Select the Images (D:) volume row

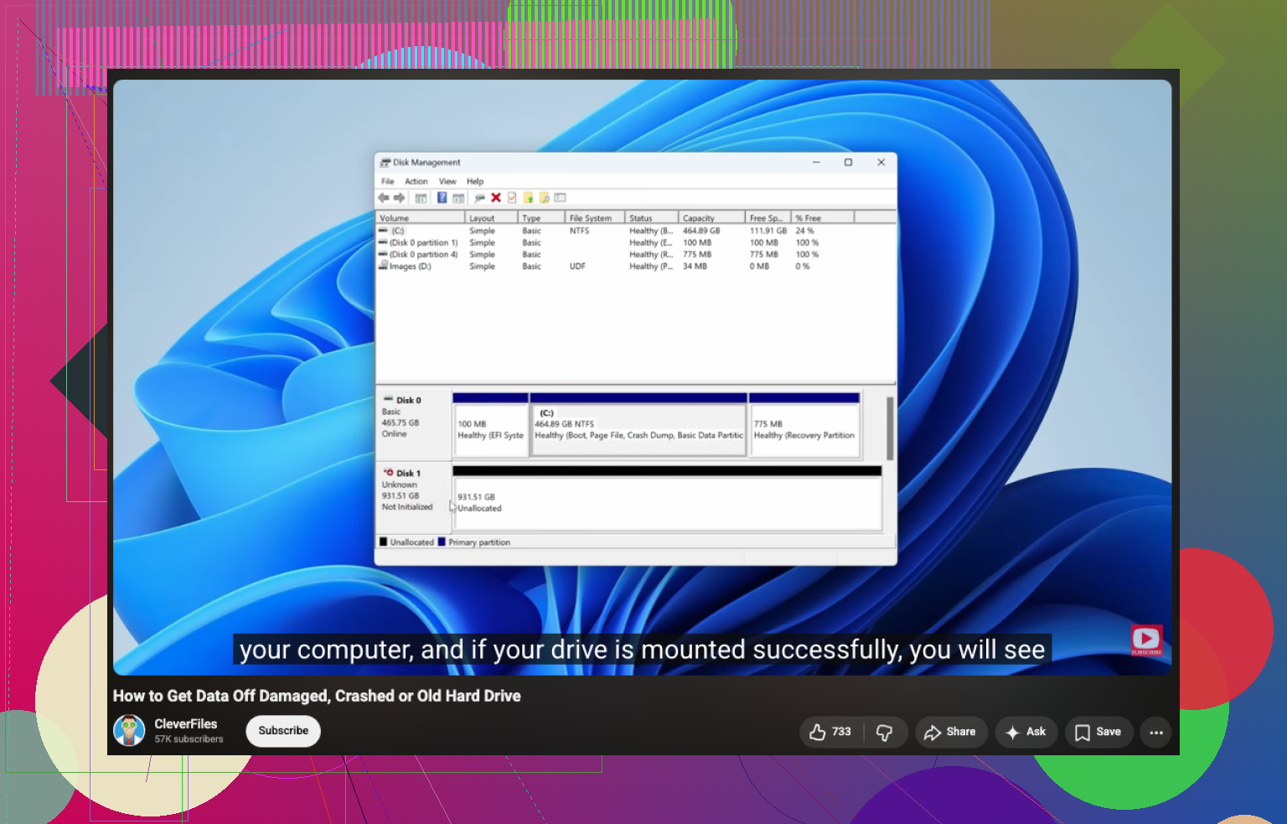click(636, 266)
